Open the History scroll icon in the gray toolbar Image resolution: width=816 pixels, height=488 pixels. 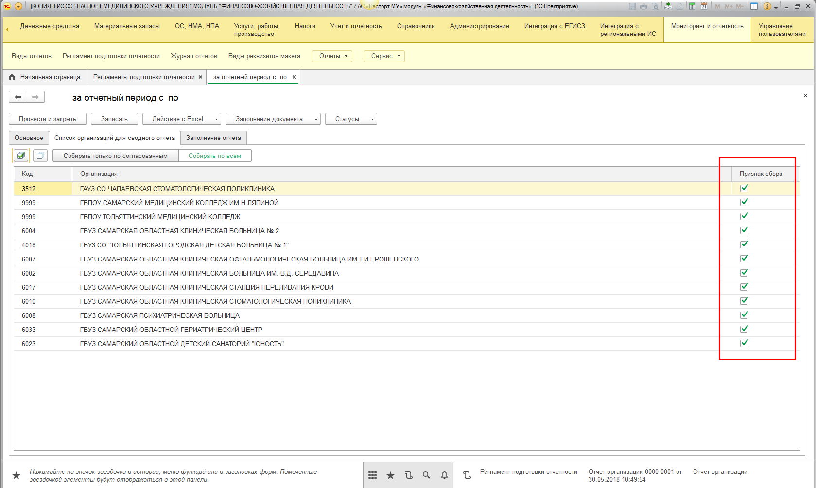[408, 475]
